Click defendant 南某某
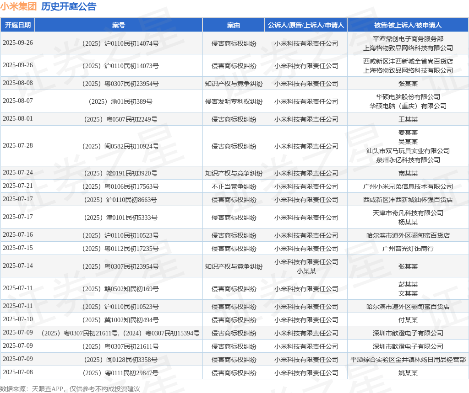Image resolution: width=469 pixels, height=393 pixels. (x=408, y=173)
